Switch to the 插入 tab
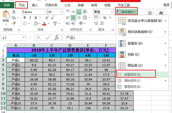 (35, 5)
